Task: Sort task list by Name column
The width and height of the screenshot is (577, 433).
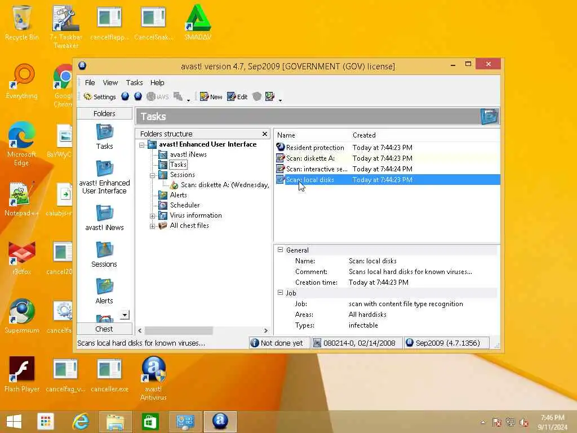Action: 312,135
